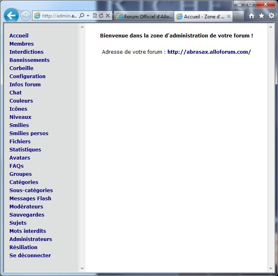The height and width of the screenshot is (276, 278).
Task: Open the Favorites star icon
Action: pyautogui.click(x=261, y=16)
